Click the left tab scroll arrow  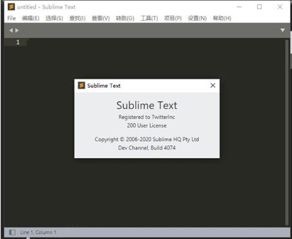[x=11, y=31]
